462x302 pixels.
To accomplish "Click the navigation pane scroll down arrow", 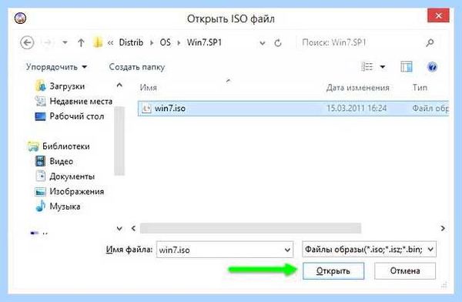I will pyautogui.click(x=119, y=228).
